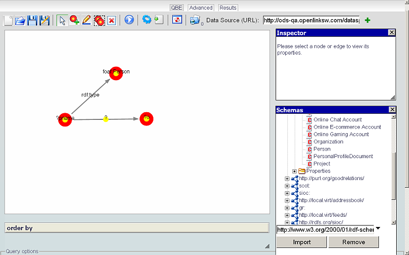Click schema icon beside scot:
This screenshot has height=255, width=409.
pos(295,186)
